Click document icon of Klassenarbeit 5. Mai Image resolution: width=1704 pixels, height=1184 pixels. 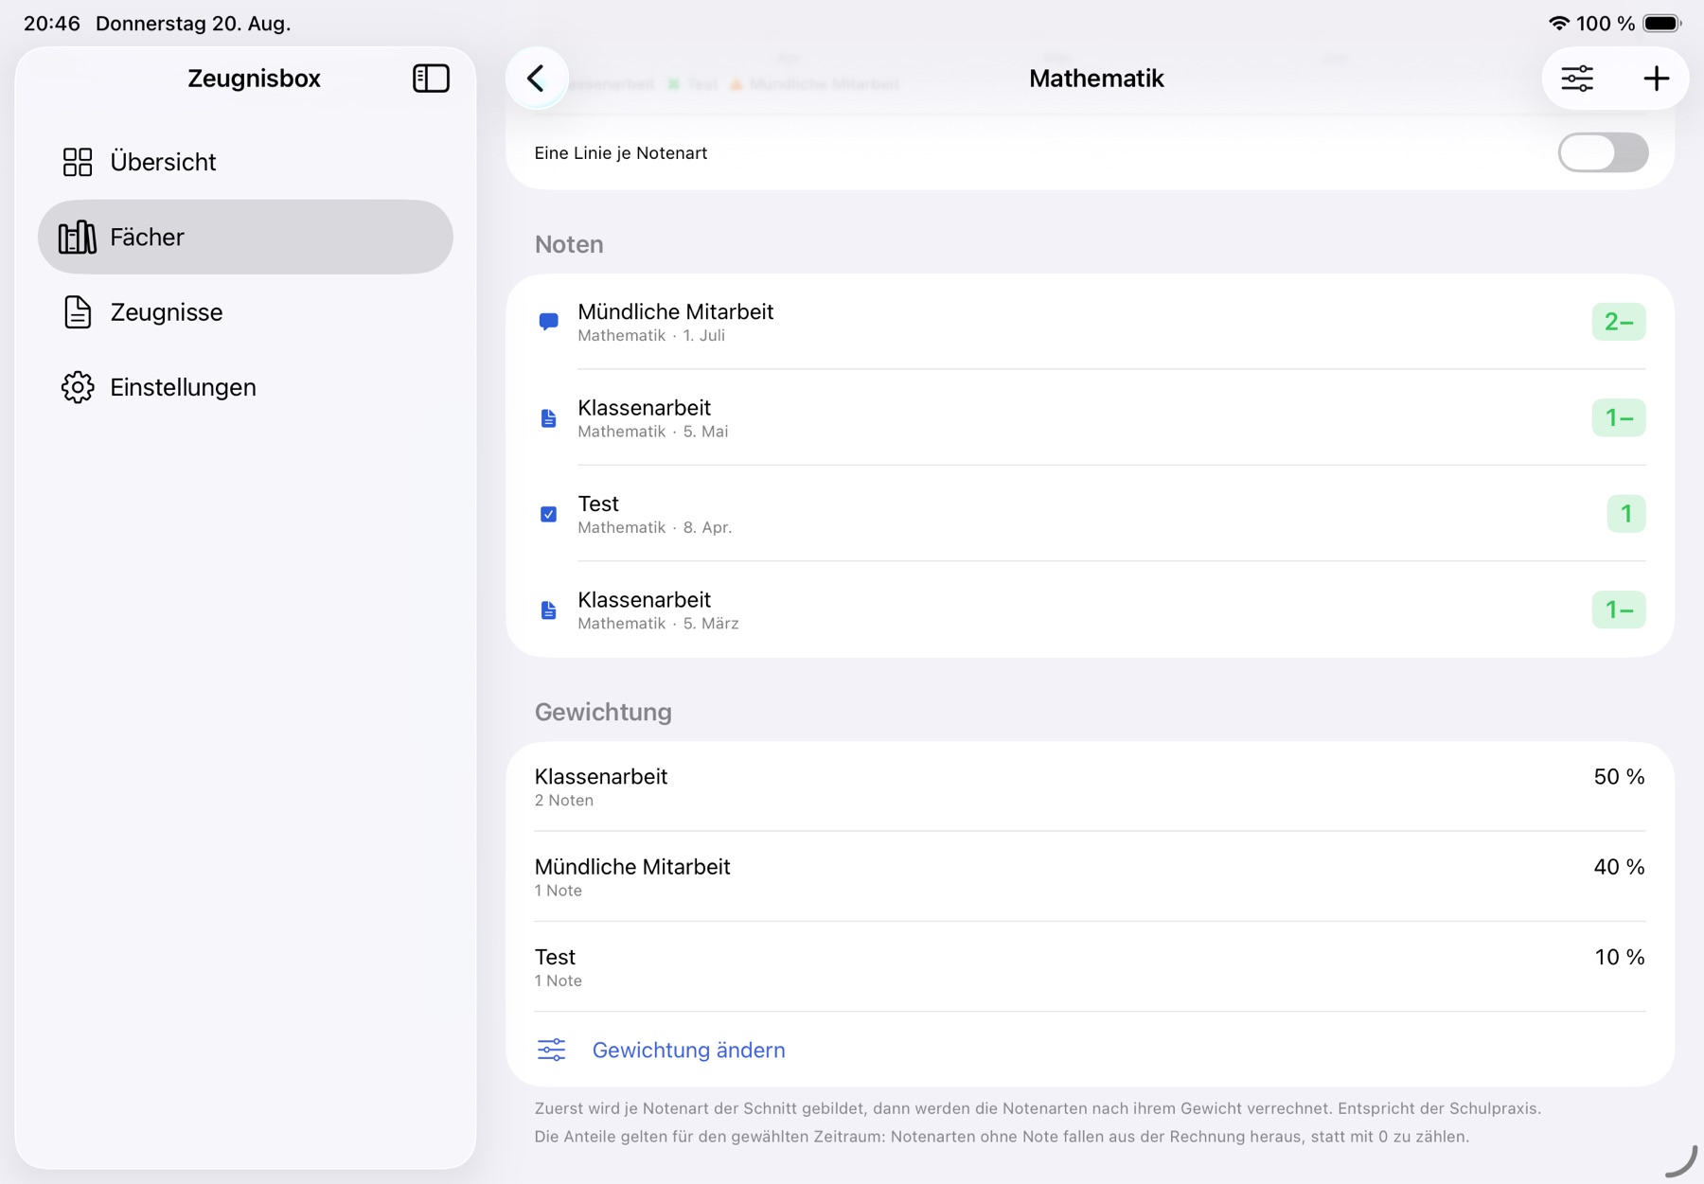pos(548,418)
